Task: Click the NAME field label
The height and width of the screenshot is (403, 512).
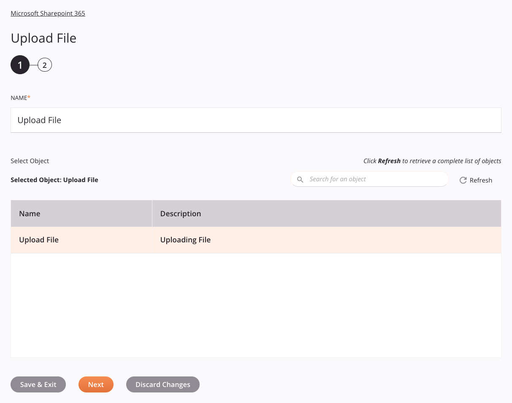Action: click(x=21, y=98)
